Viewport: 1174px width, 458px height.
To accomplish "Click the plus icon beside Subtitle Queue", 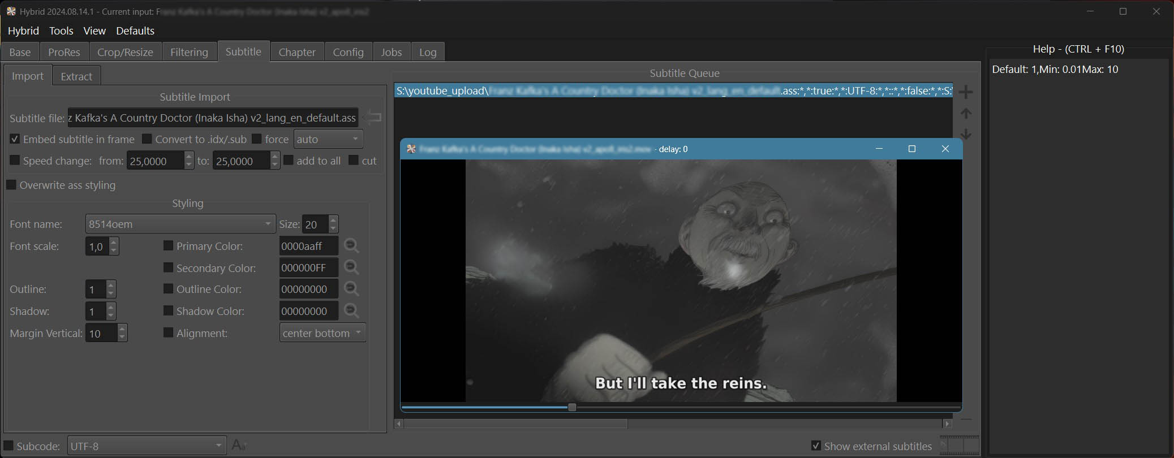I will click(x=966, y=92).
